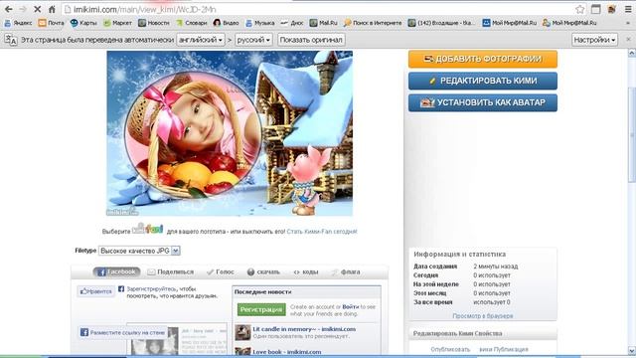Click the Kimi Fan logo image
Viewport: 636px width, 358px height.
[148, 229]
